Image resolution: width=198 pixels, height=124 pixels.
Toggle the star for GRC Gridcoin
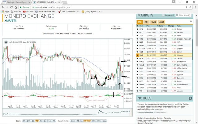coord(137,39)
